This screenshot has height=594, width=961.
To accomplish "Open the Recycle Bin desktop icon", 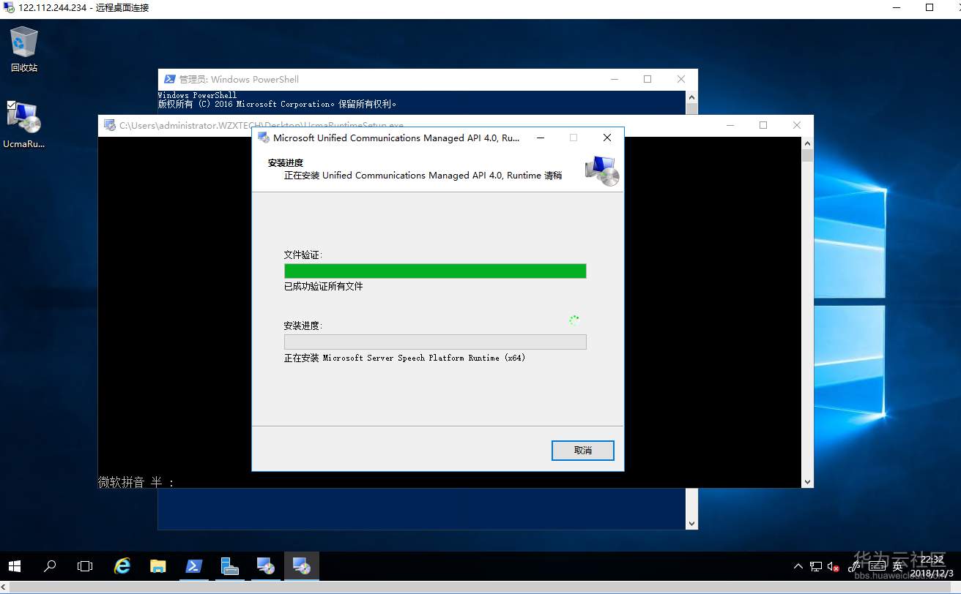I will 24,50.
